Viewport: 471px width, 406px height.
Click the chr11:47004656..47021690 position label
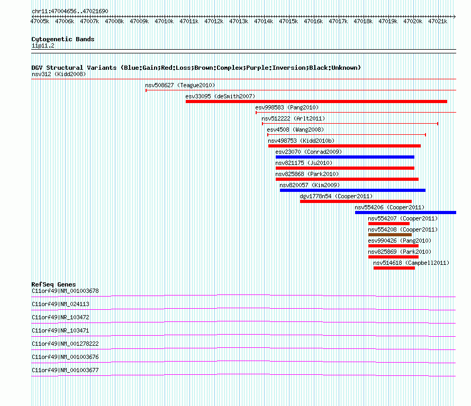70,11
